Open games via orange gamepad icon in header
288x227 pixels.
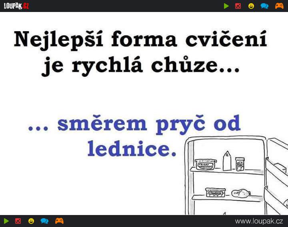coord(279,6)
